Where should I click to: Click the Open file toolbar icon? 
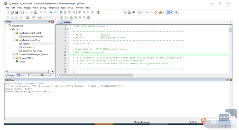pos(12,12)
